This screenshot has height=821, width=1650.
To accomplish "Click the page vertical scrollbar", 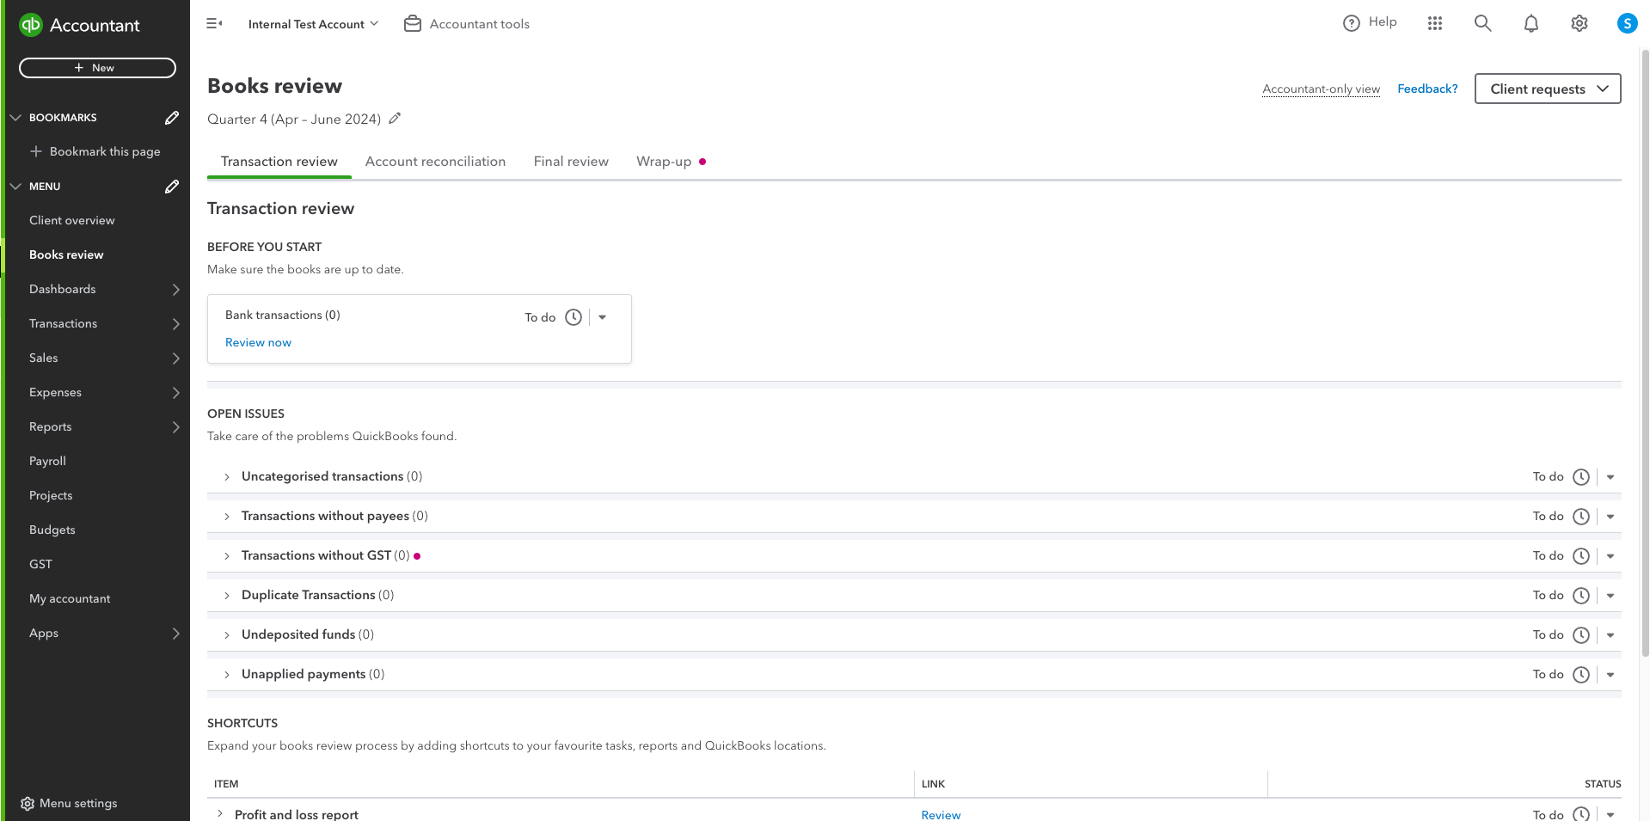I will [x=1645, y=352].
